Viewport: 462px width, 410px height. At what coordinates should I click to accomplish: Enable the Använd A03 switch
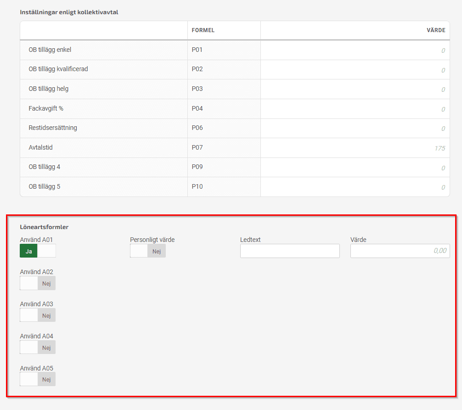tap(38, 315)
